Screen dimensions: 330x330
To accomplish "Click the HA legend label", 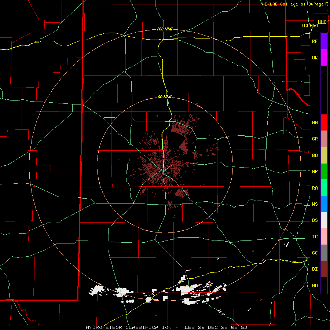I will (x=315, y=122).
